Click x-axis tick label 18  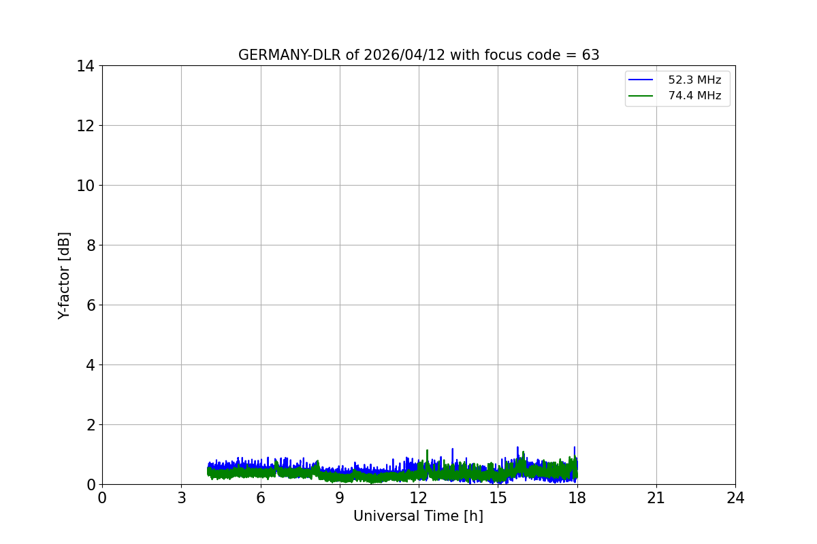click(x=577, y=498)
